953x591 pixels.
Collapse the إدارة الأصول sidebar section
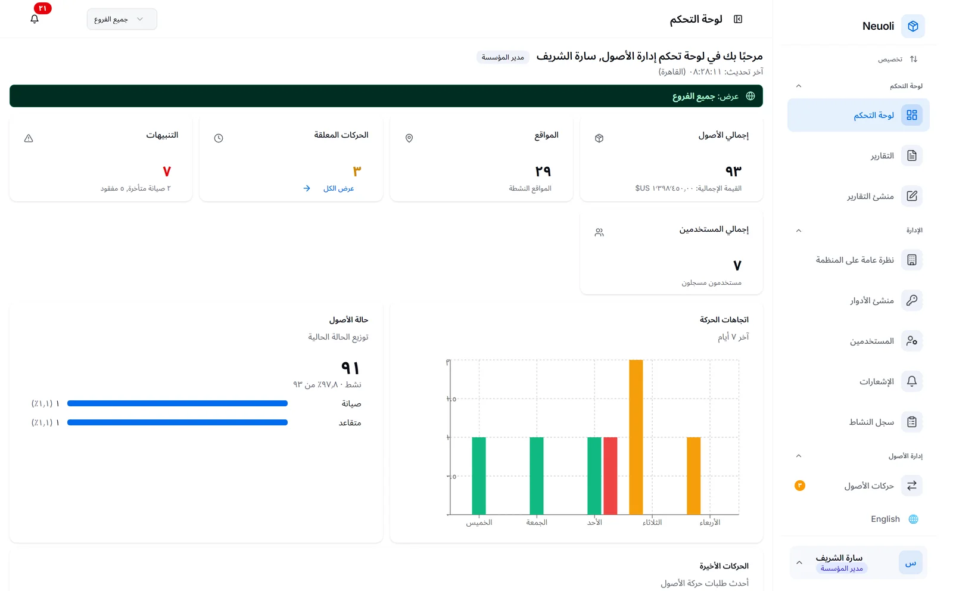click(x=799, y=456)
